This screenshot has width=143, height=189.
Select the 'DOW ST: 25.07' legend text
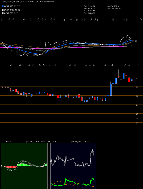tap(12, 7)
